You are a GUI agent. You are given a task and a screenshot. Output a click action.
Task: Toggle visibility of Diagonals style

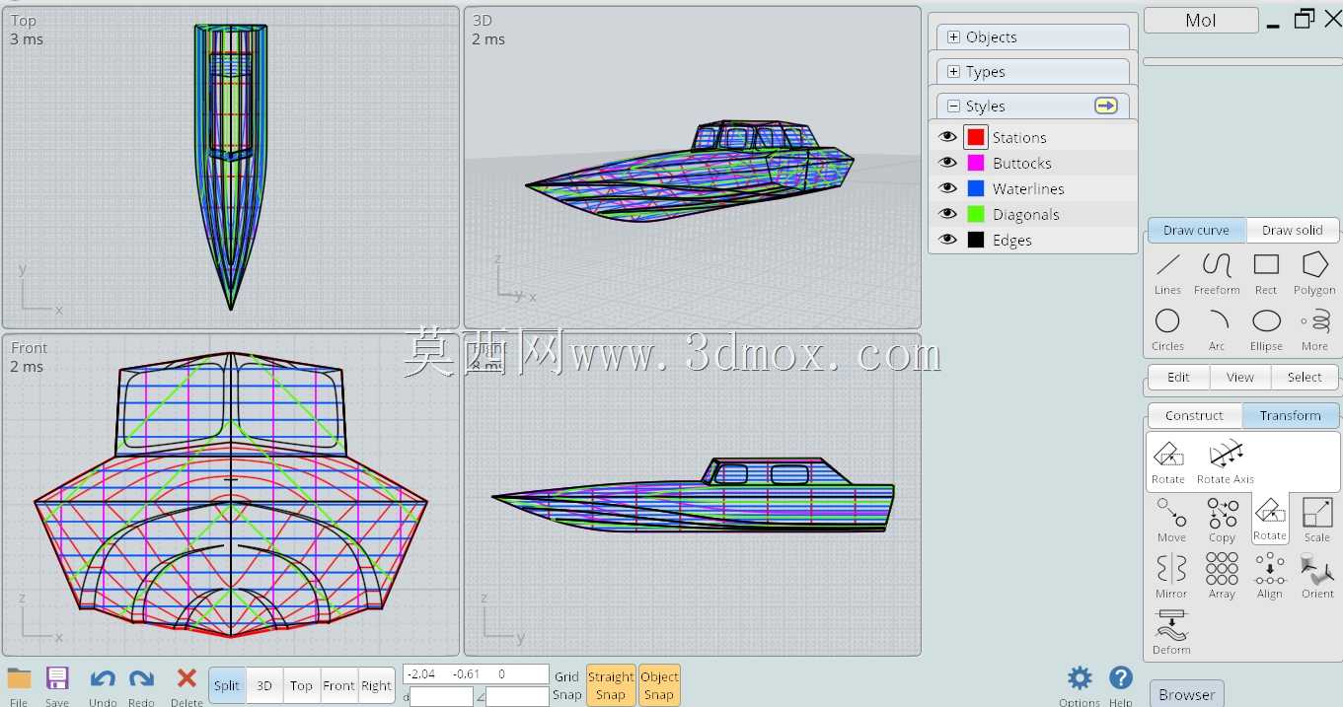pos(948,214)
